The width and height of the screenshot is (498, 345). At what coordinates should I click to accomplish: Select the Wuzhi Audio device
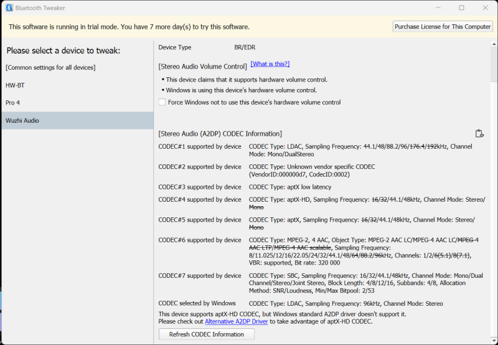click(x=77, y=120)
